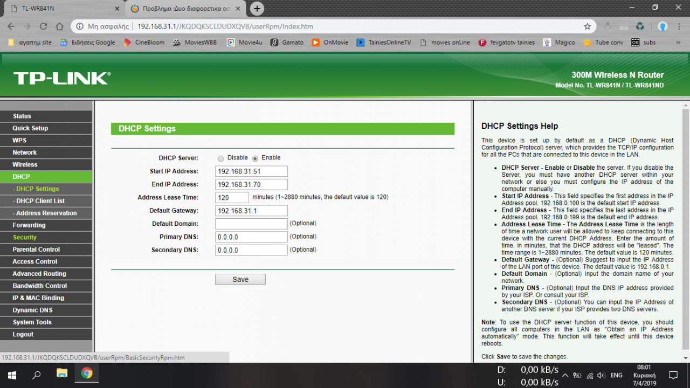This screenshot has width=690, height=388.
Task: Open the System Tools menu item
Action: tap(46, 322)
